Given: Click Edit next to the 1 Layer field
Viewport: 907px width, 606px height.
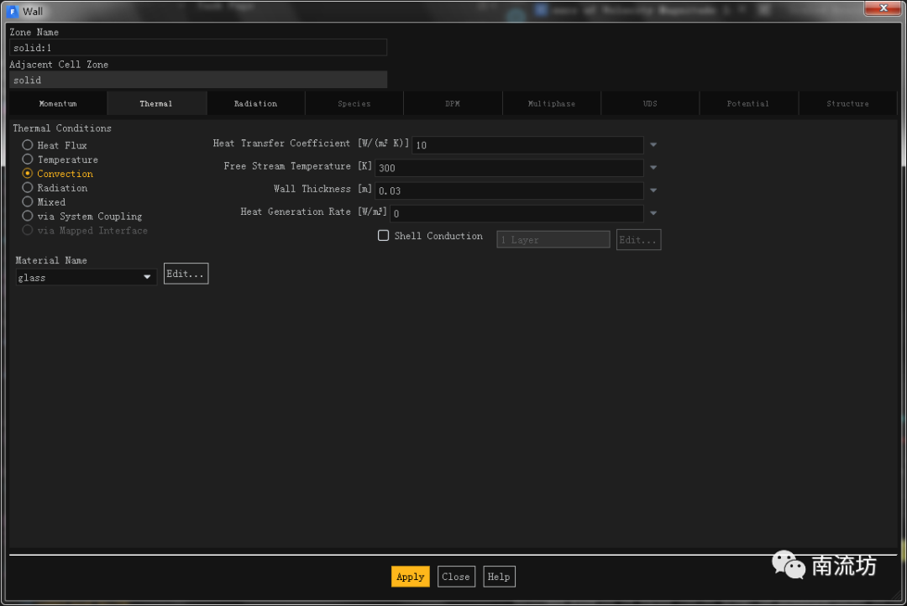Looking at the screenshot, I should click(x=638, y=240).
